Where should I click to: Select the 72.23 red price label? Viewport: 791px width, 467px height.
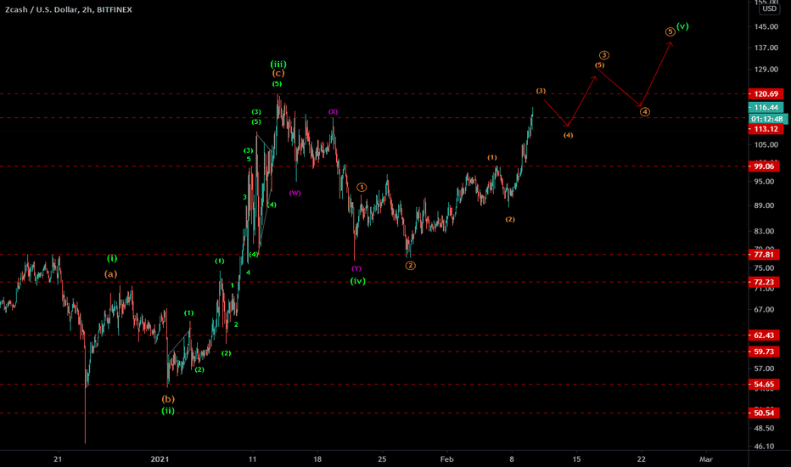[764, 282]
